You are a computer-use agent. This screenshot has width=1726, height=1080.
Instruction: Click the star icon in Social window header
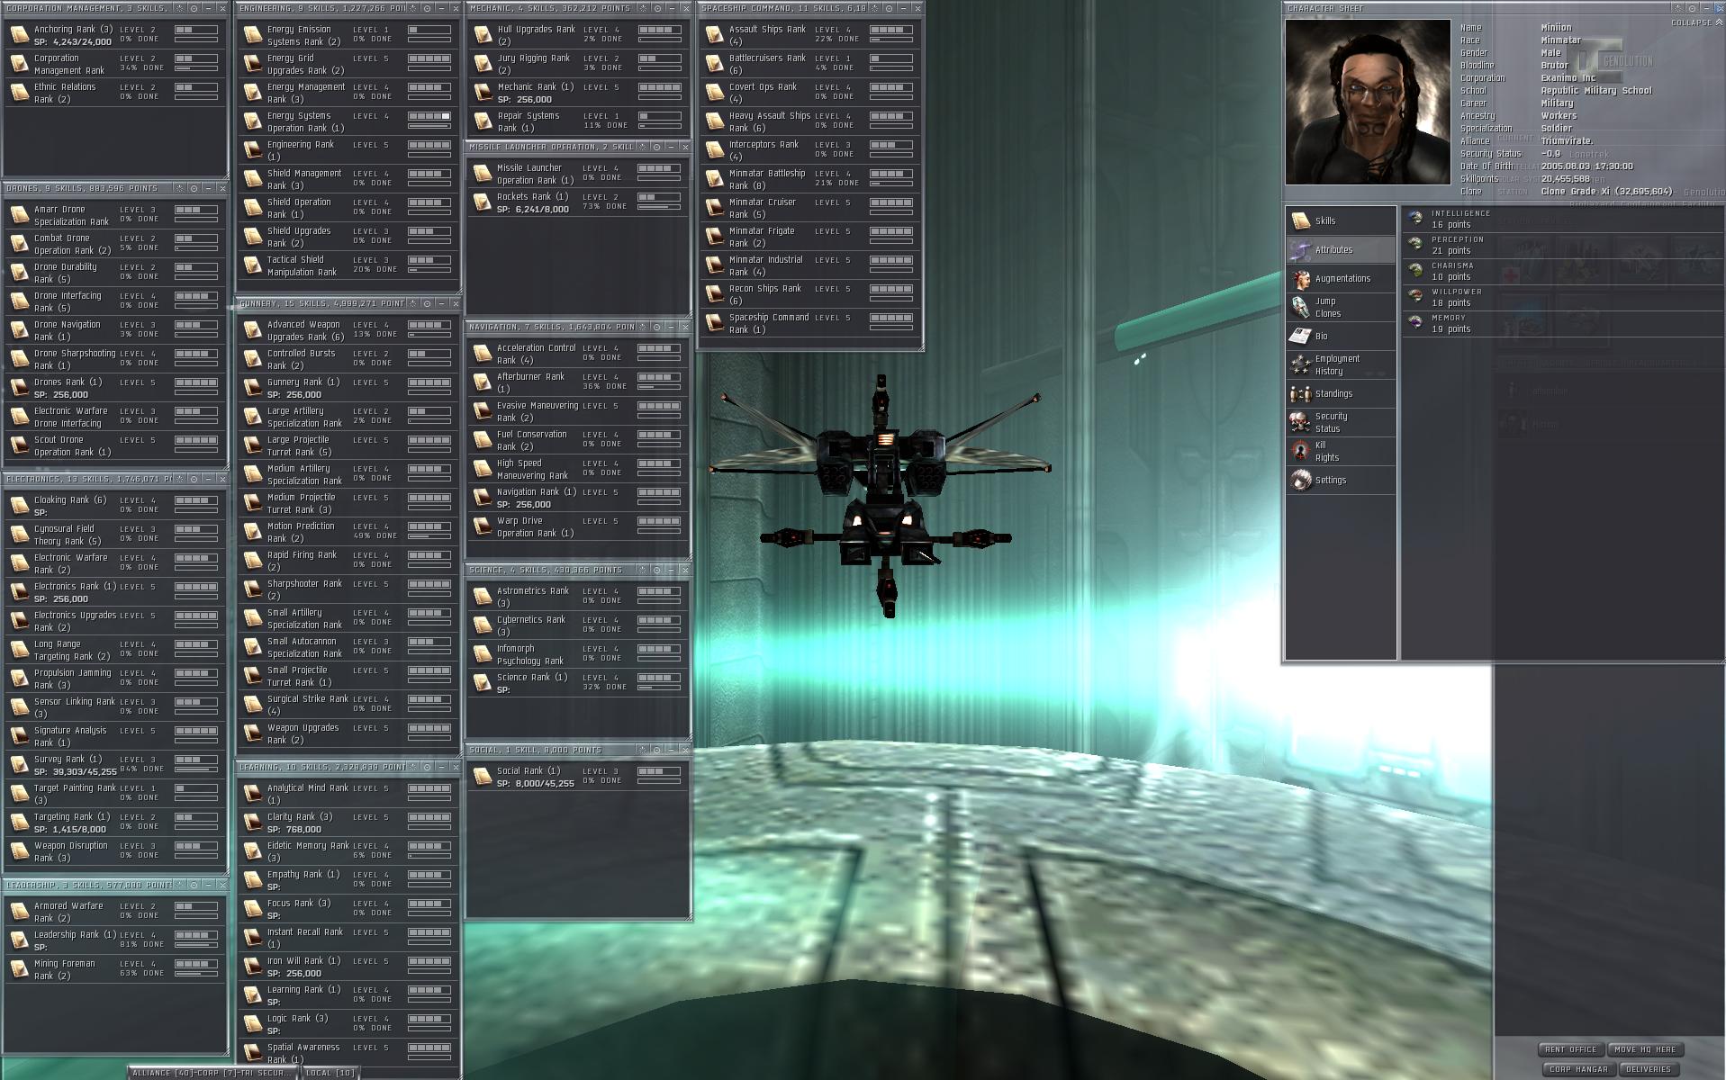[642, 750]
